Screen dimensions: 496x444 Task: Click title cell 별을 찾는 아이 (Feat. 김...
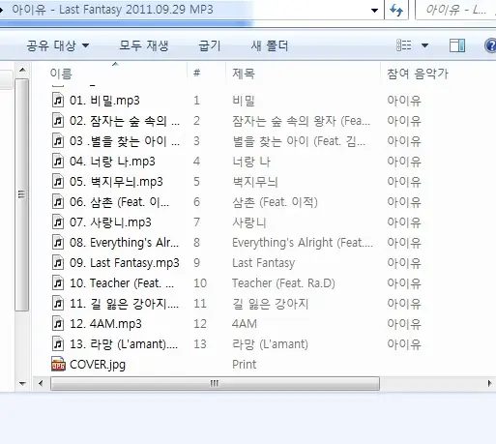tap(299, 141)
